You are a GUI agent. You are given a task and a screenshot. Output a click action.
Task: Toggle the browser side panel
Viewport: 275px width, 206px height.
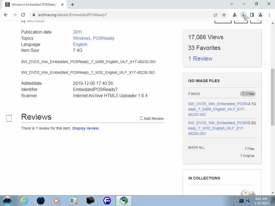click(252, 15)
